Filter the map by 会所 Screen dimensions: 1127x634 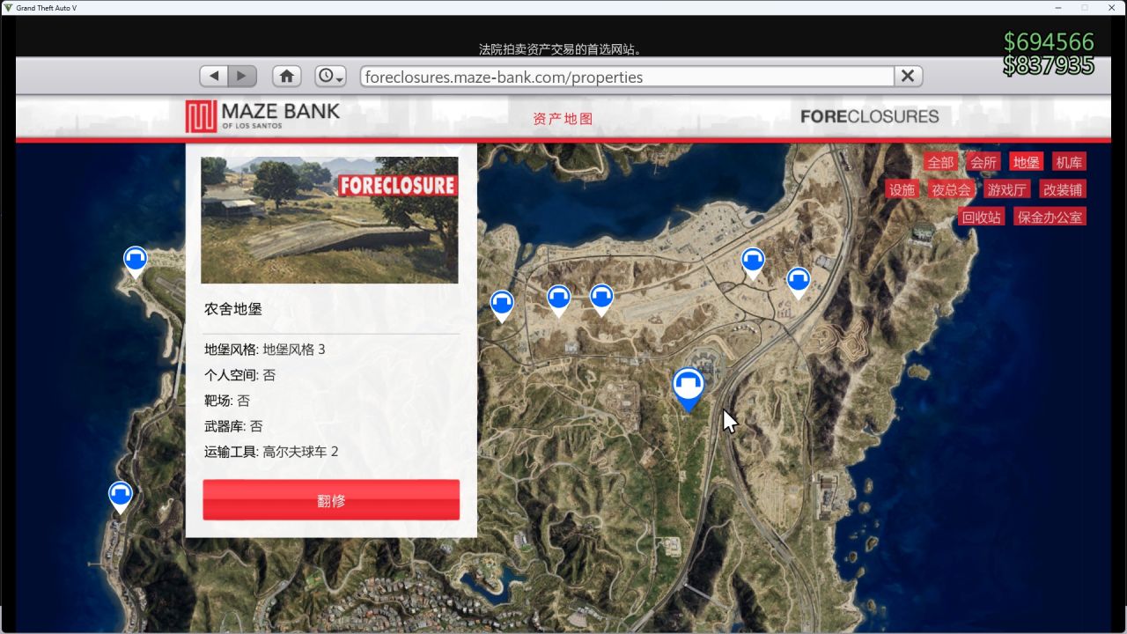[x=983, y=162]
